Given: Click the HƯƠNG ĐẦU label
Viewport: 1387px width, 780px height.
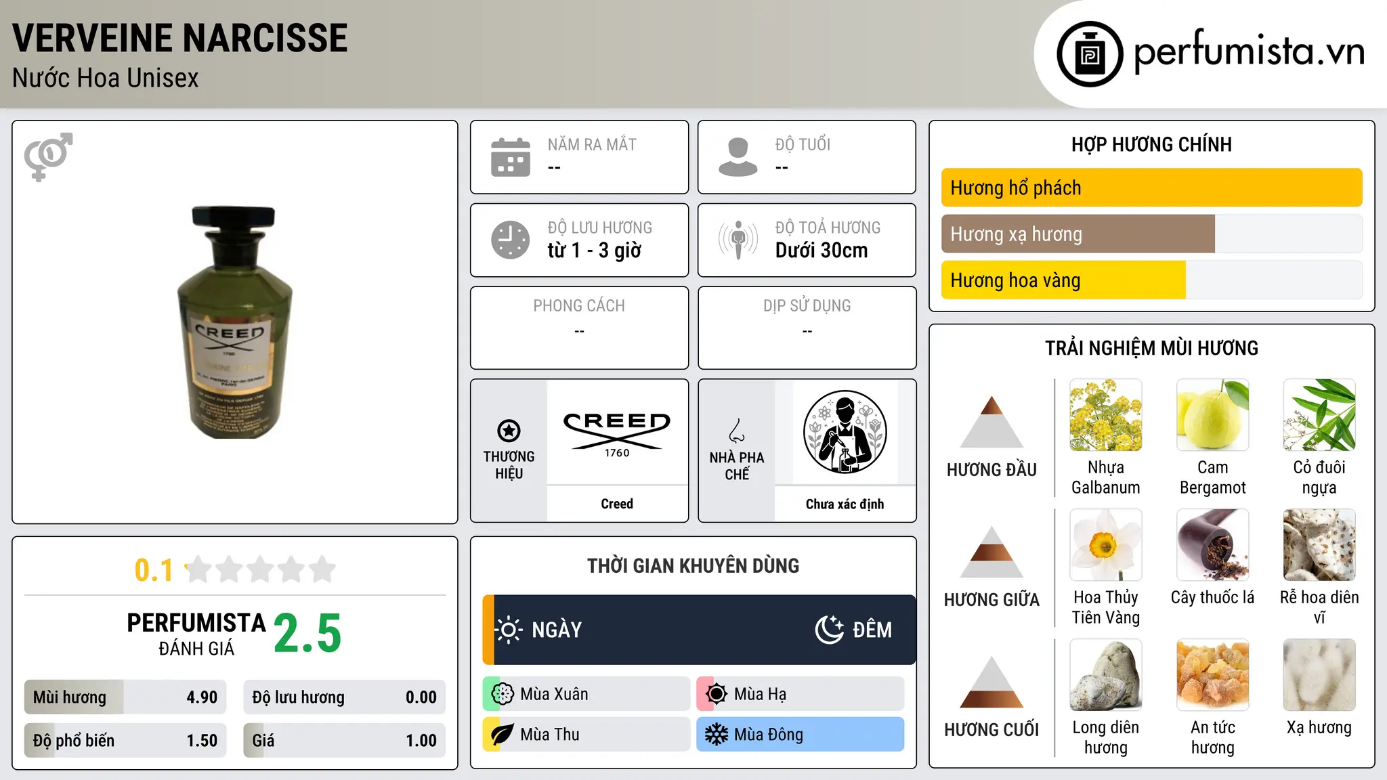Looking at the screenshot, I should [x=991, y=470].
